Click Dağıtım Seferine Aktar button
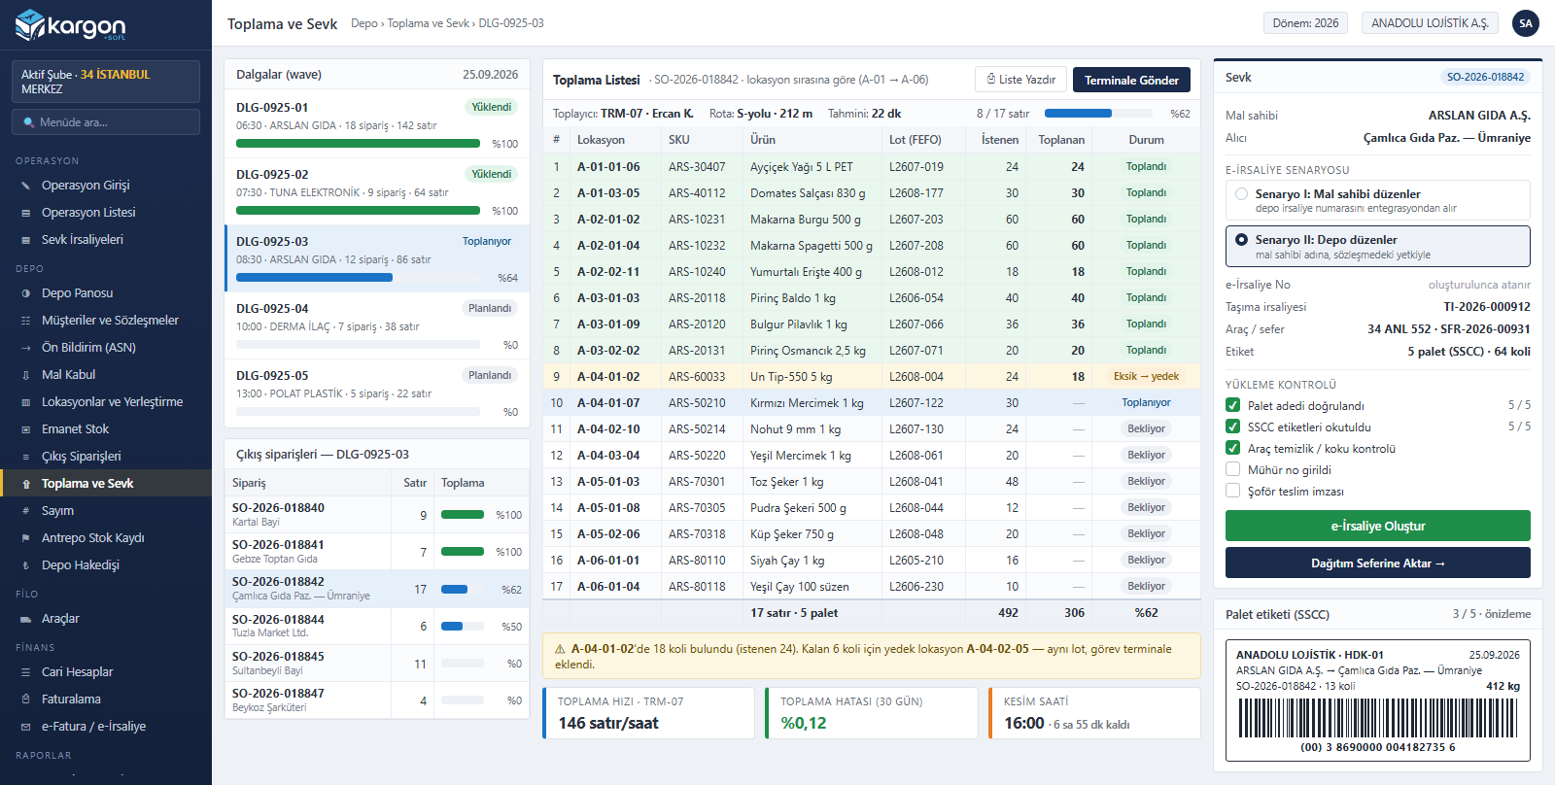The width and height of the screenshot is (1555, 785). coord(1377,563)
